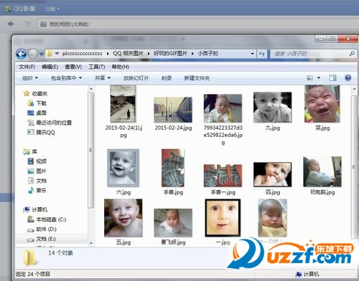Click the Explorer back arrow button
Image resolution: width=359 pixels, height=281 pixels.
(21, 54)
